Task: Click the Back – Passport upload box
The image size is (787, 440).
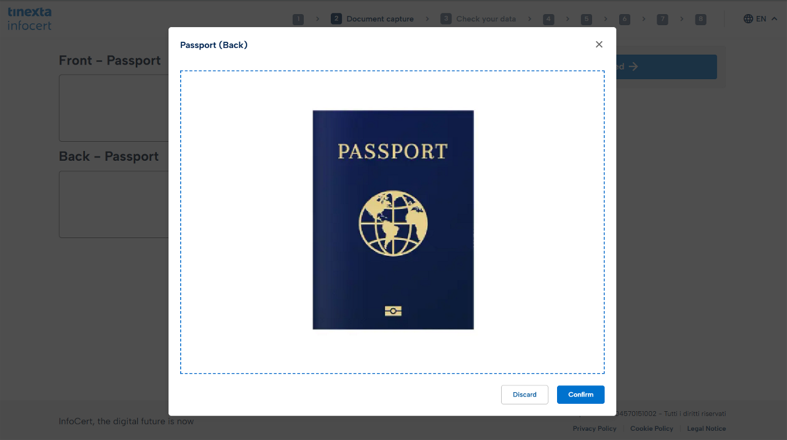Action: point(114,204)
